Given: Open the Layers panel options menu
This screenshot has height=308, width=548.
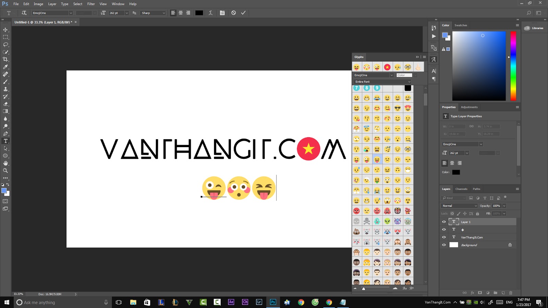Looking at the screenshot, I should pos(517,189).
